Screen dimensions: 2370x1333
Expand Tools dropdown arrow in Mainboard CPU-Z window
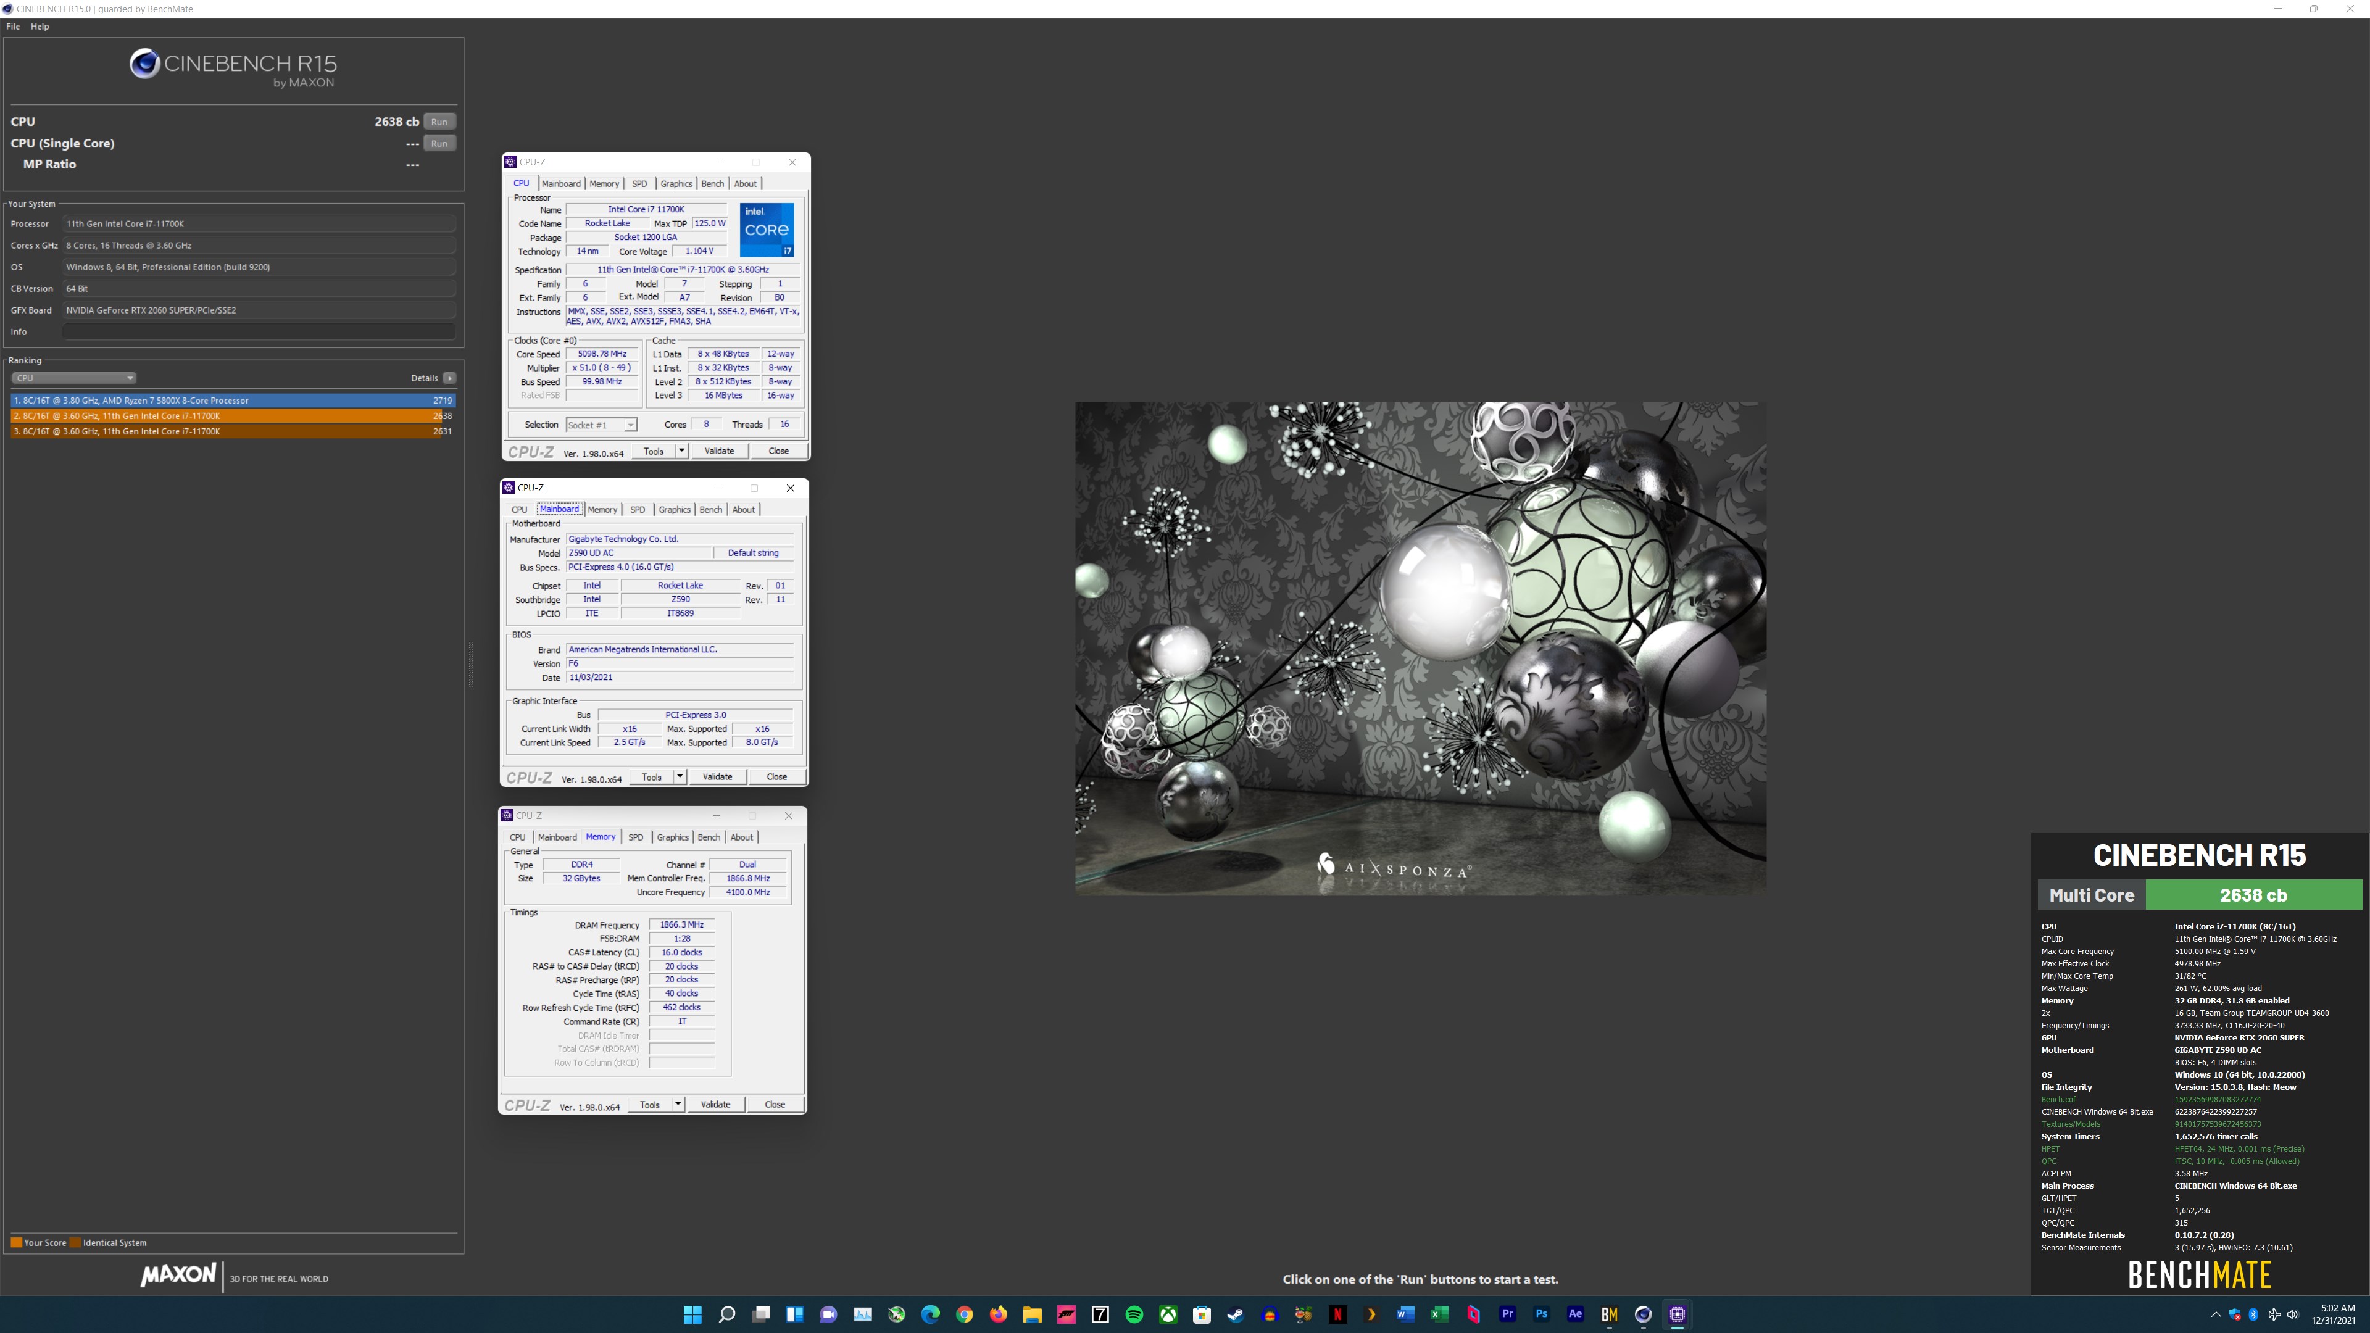coord(679,776)
